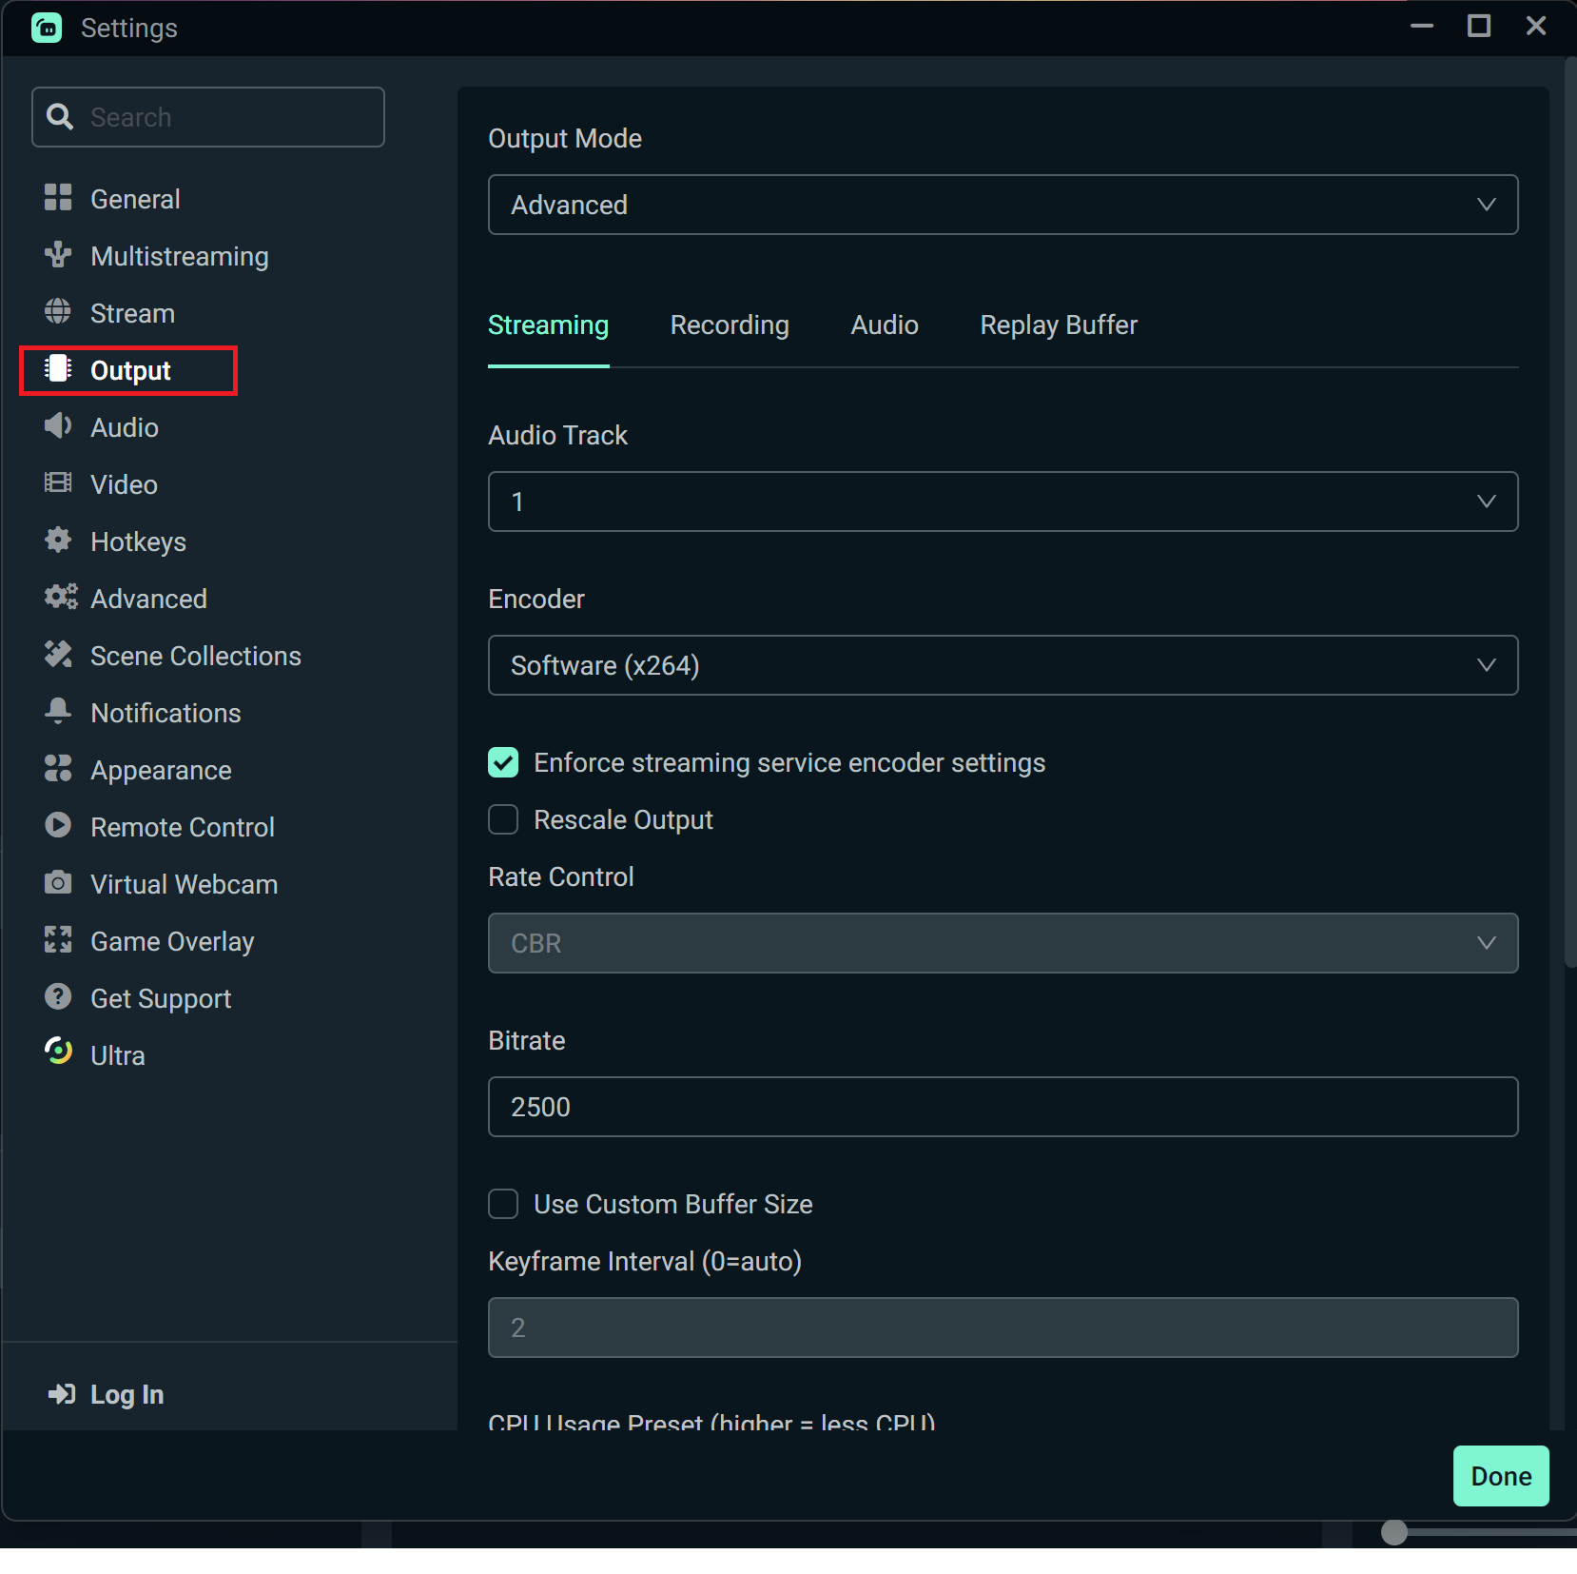Click the settings Search field

click(208, 117)
